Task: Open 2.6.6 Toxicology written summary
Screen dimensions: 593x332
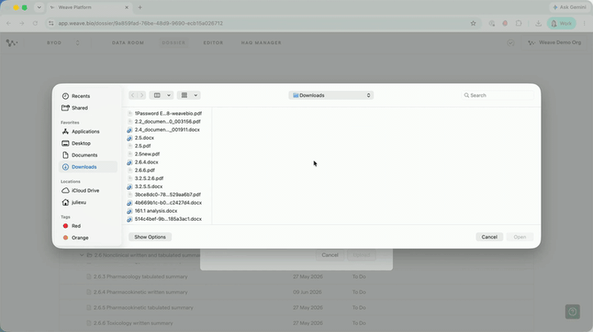Action: pos(133,323)
